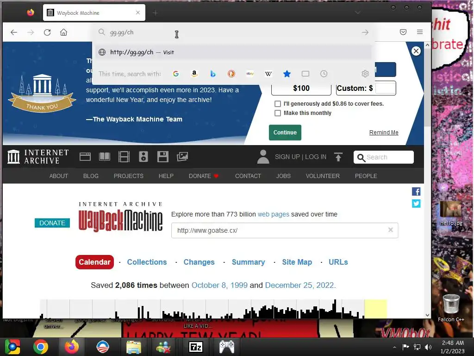Search this time with Google
Viewport: 474px width, 356px height.
[x=175, y=74]
